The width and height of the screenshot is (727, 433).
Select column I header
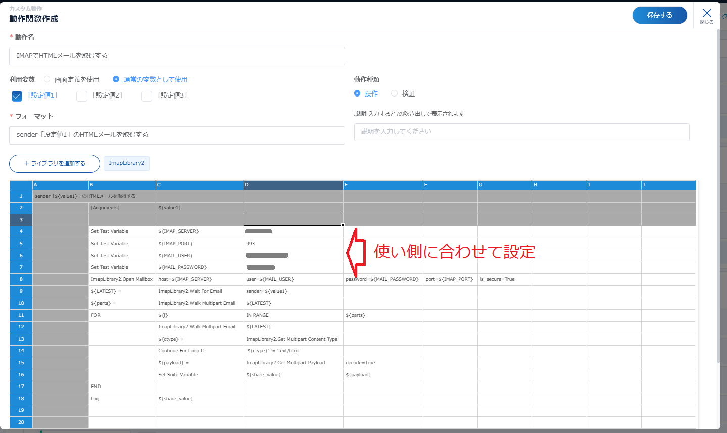click(614, 185)
